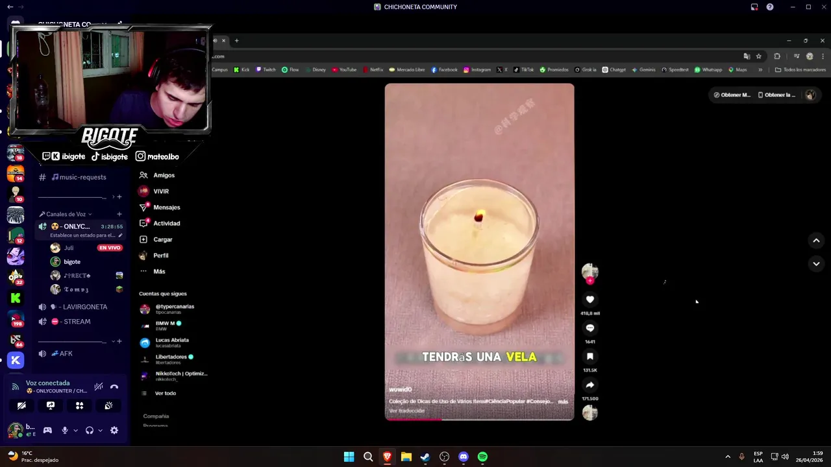Expand the video description with más
Viewport: 831px width, 467px height.
(x=563, y=401)
